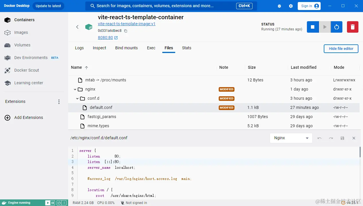Open the Extensions three-dot menu
This screenshot has height=206, width=363.
pyautogui.click(x=59, y=102)
